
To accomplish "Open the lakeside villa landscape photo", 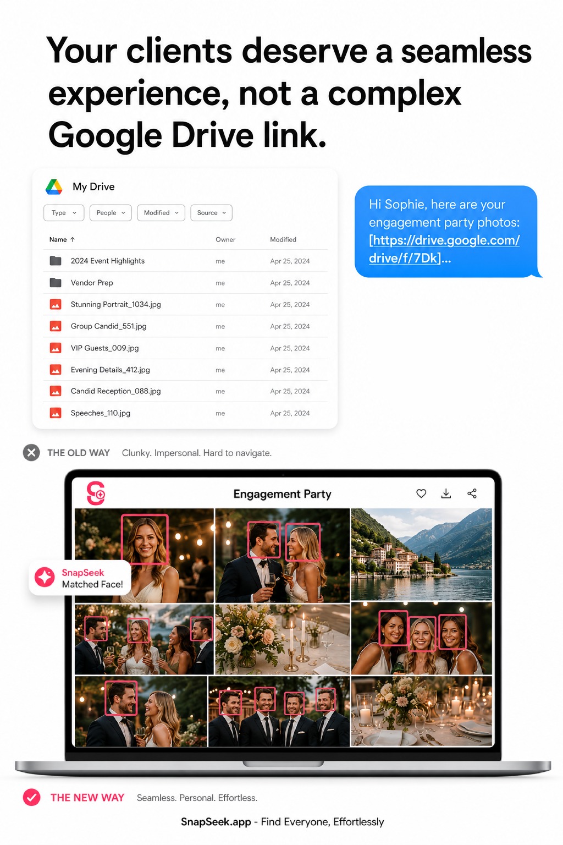I will point(422,555).
